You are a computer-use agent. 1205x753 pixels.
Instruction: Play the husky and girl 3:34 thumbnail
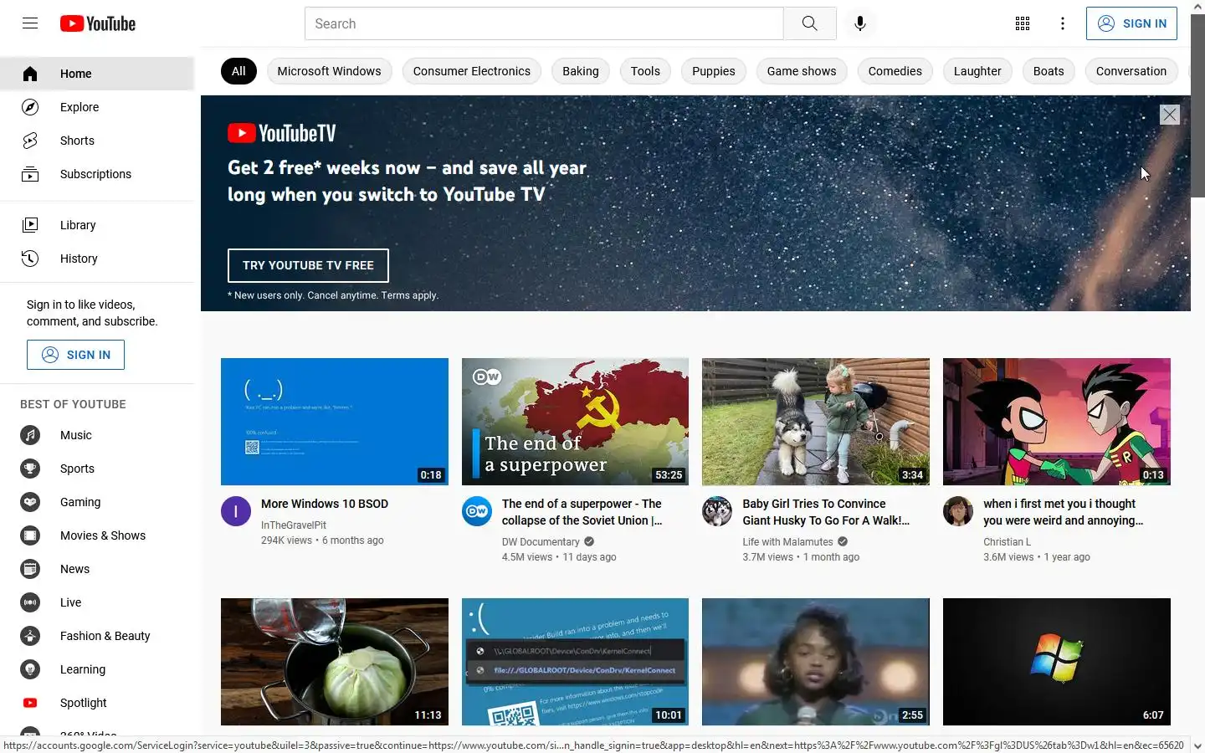click(x=816, y=422)
